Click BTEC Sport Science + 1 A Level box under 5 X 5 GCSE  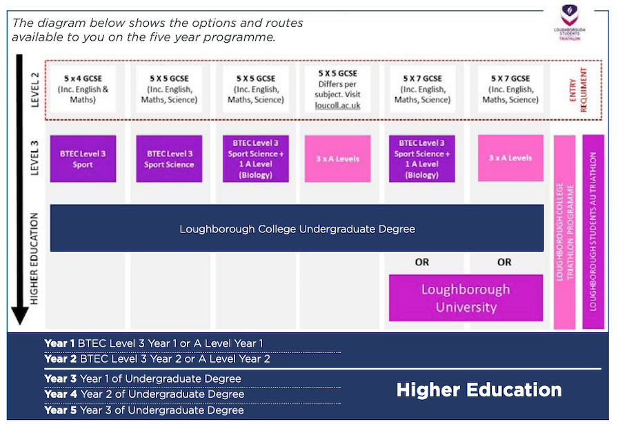256,159
